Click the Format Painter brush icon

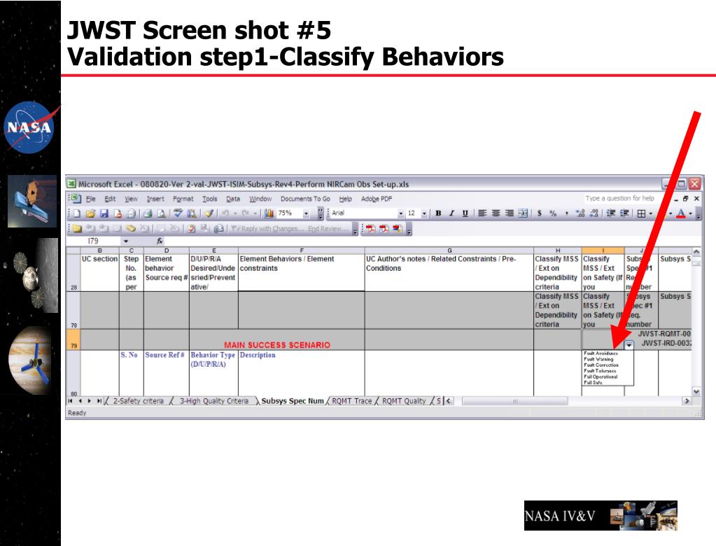click(x=209, y=213)
